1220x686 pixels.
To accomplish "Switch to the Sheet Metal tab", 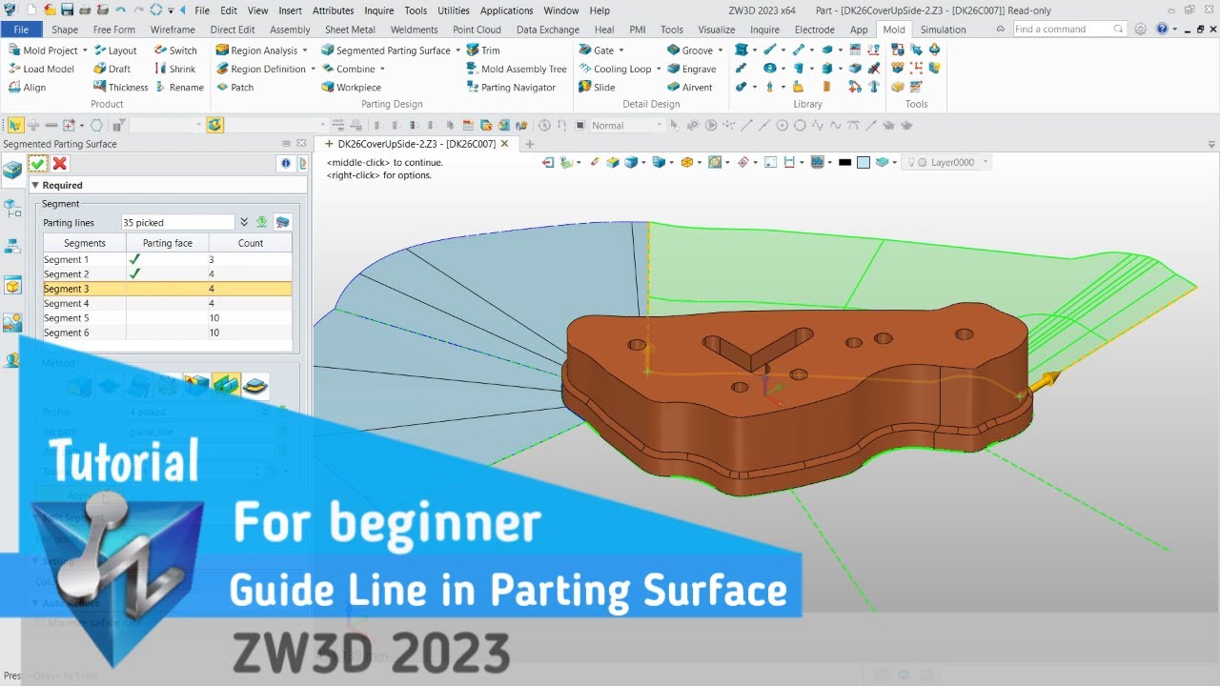I will point(350,30).
